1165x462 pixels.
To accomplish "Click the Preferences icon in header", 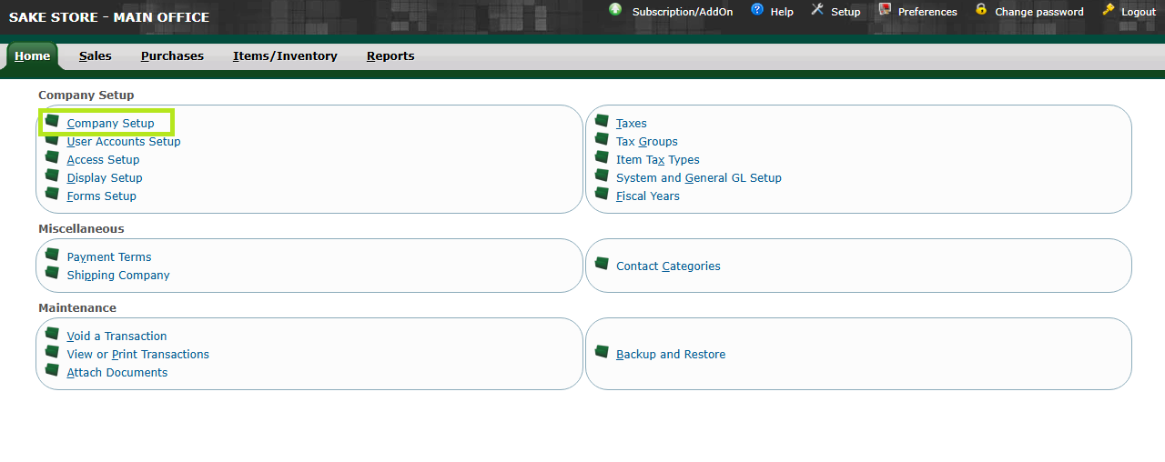I will [x=885, y=10].
